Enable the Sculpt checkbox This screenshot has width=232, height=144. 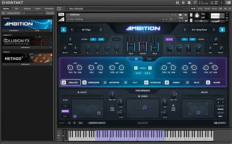(78, 92)
